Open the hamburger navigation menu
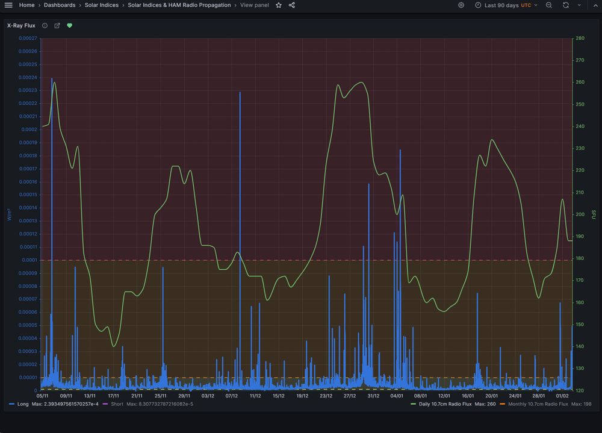Viewport: 602px width, 433px height. (x=8, y=5)
